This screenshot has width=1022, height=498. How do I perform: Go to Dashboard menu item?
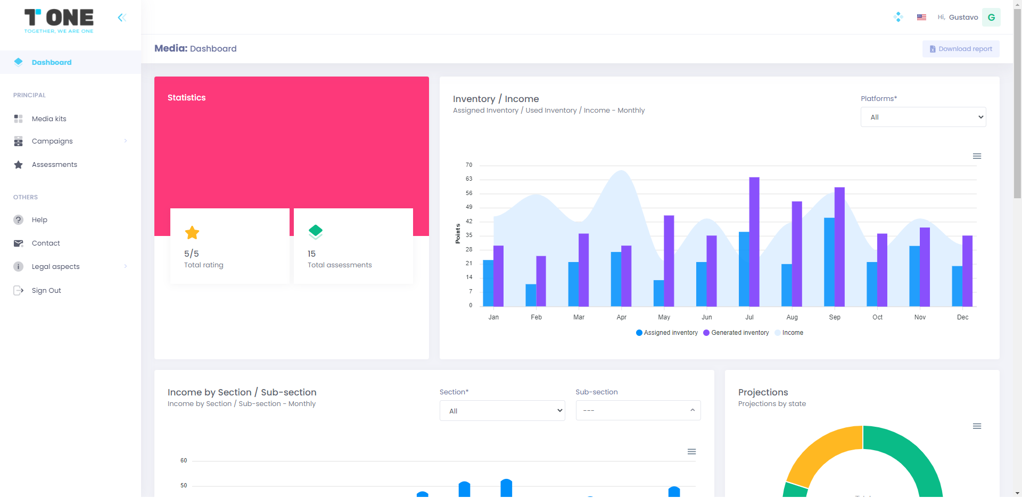(70, 62)
